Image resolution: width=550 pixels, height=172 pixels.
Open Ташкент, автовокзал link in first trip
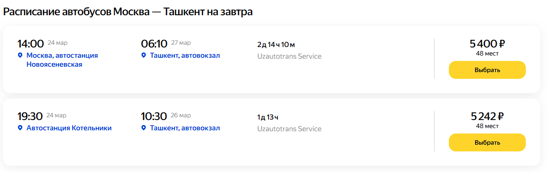(x=185, y=56)
